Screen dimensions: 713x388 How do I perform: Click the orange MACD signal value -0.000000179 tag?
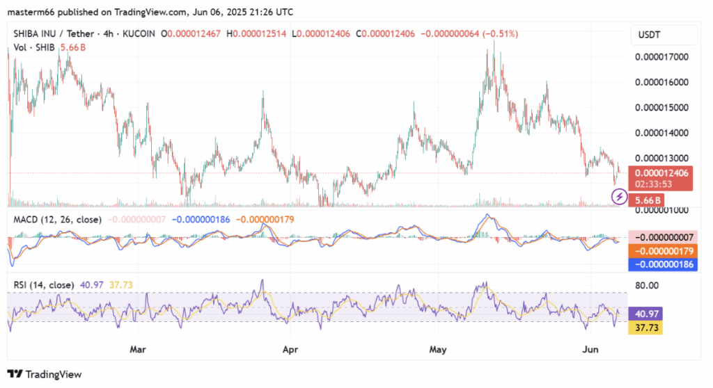(x=663, y=251)
